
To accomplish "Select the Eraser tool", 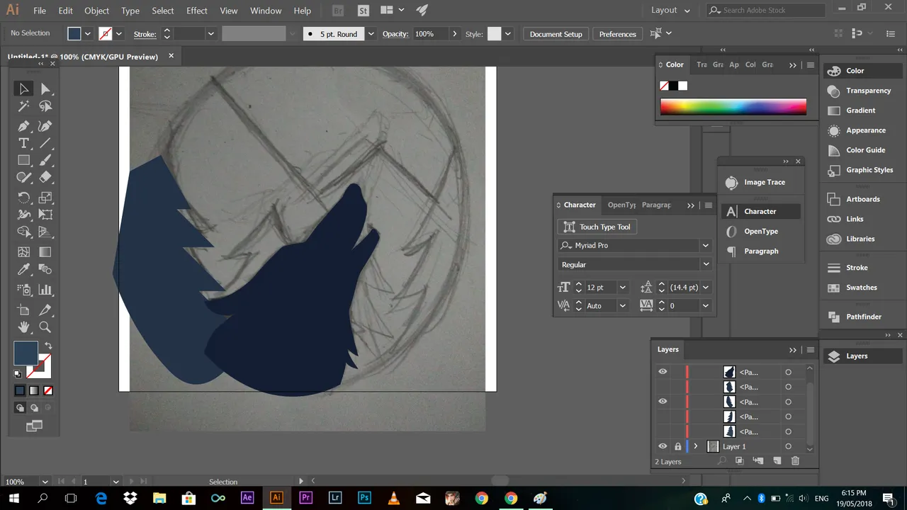I will [45, 178].
